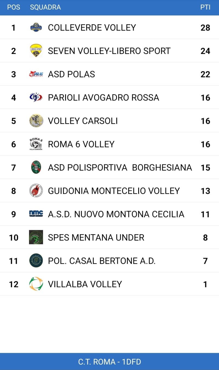This screenshot has height=370, width=219.
Task: Select the Roma 6 Volley Villa Cordiani logo
Action: coord(36,144)
